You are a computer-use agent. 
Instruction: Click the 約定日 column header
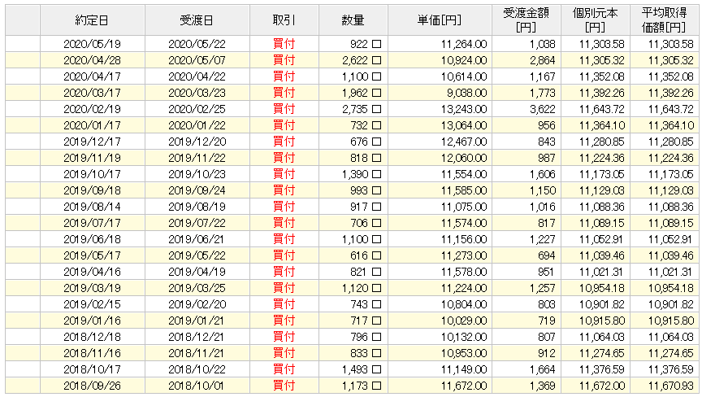93,20
